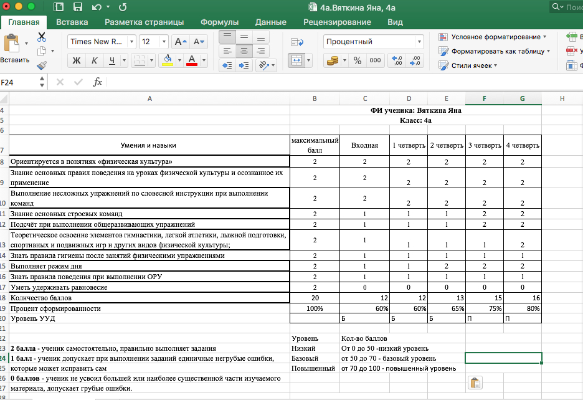The width and height of the screenshot is (583, 400).
Task: Select cell containing 80% in row 19
Action: click(523, 308)
